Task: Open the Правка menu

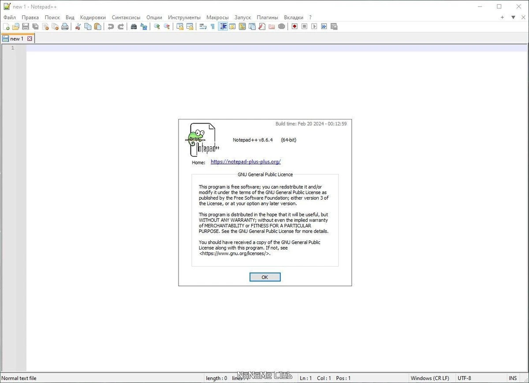Action: [30, 17]
